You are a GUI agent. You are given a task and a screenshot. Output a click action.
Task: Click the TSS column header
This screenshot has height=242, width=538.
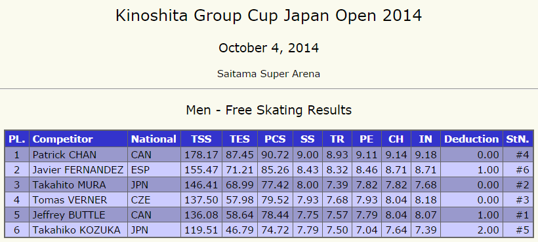point(201,139)
